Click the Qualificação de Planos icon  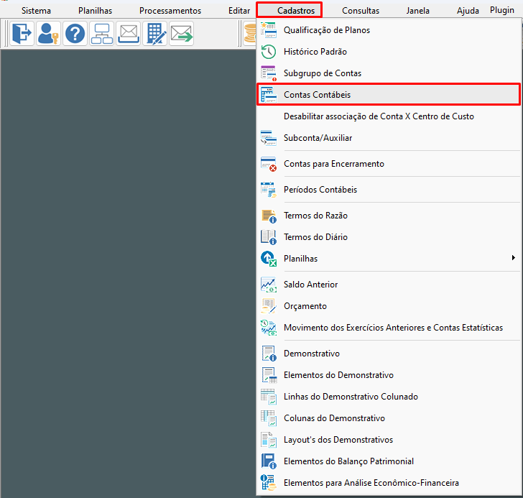tap(269, 30)
